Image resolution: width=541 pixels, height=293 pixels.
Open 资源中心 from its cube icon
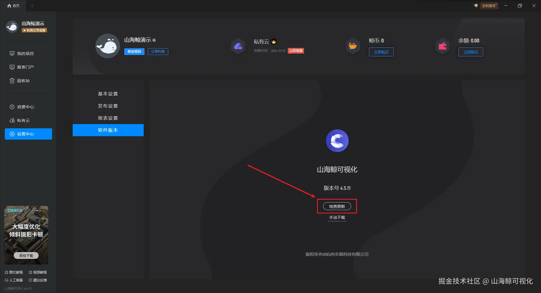(x=12, y=107)
